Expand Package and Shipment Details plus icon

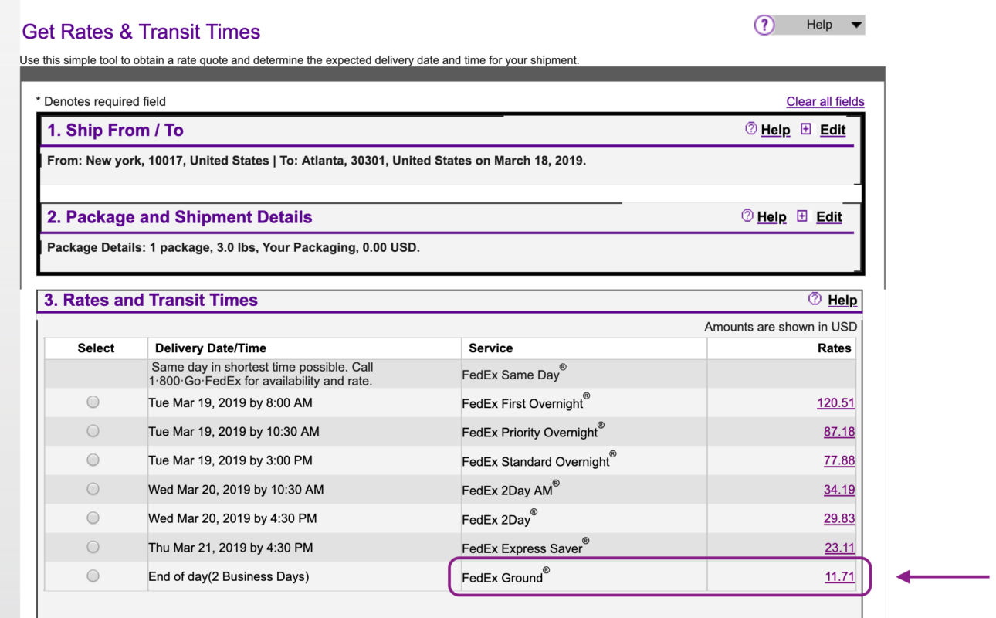(x=801, y=216)
